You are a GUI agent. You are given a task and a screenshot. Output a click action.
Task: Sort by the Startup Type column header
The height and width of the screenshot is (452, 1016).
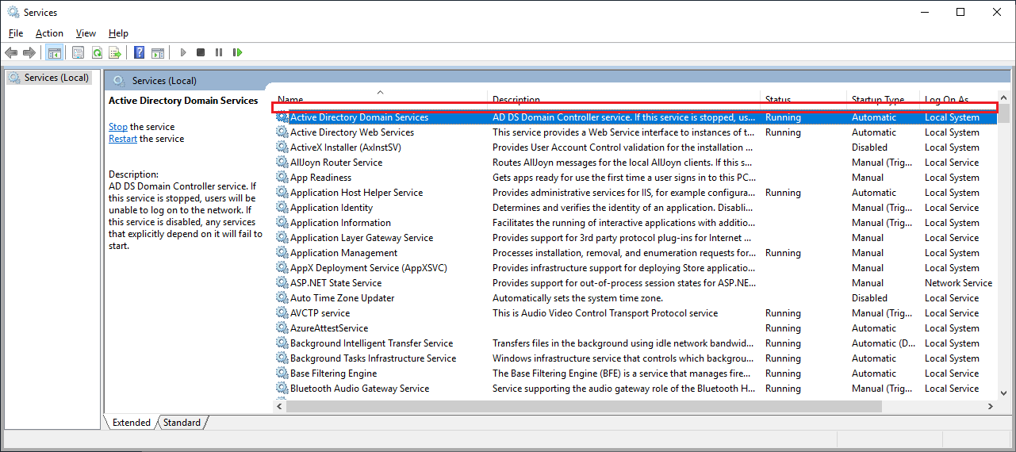[883, 100]
